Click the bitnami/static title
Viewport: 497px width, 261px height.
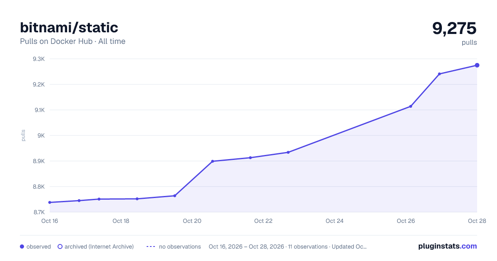(69, 28)
